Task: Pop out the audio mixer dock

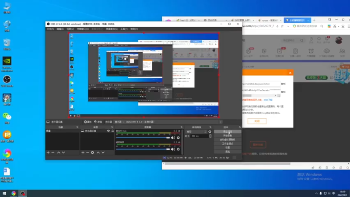Action: pos(182,127)
